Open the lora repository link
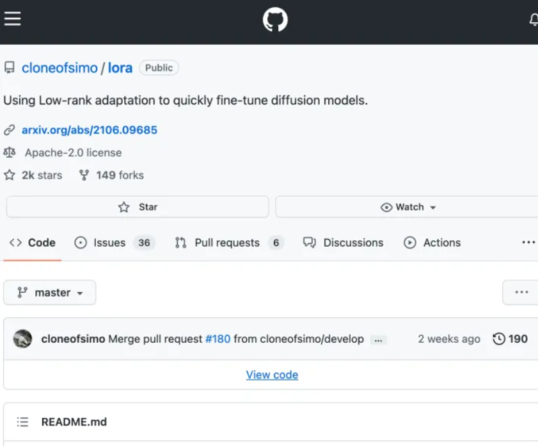This screenshot has width=538, height=446. tap(120, 68)
